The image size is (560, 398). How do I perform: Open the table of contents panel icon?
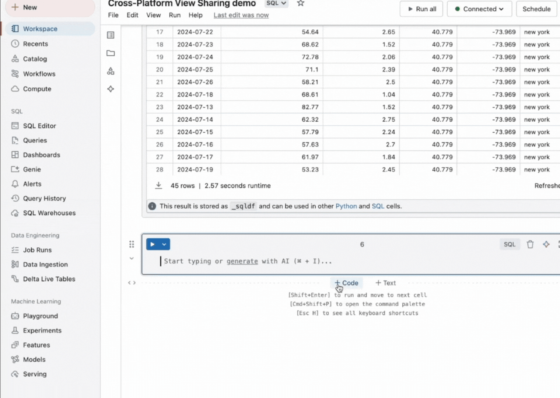click(x=111, y=35)
